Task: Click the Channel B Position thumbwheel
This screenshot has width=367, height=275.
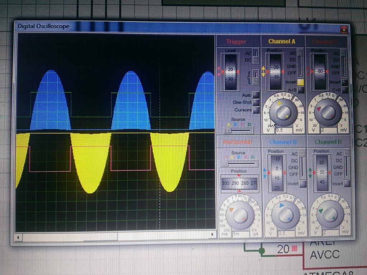Action: (x=277, y=174)
